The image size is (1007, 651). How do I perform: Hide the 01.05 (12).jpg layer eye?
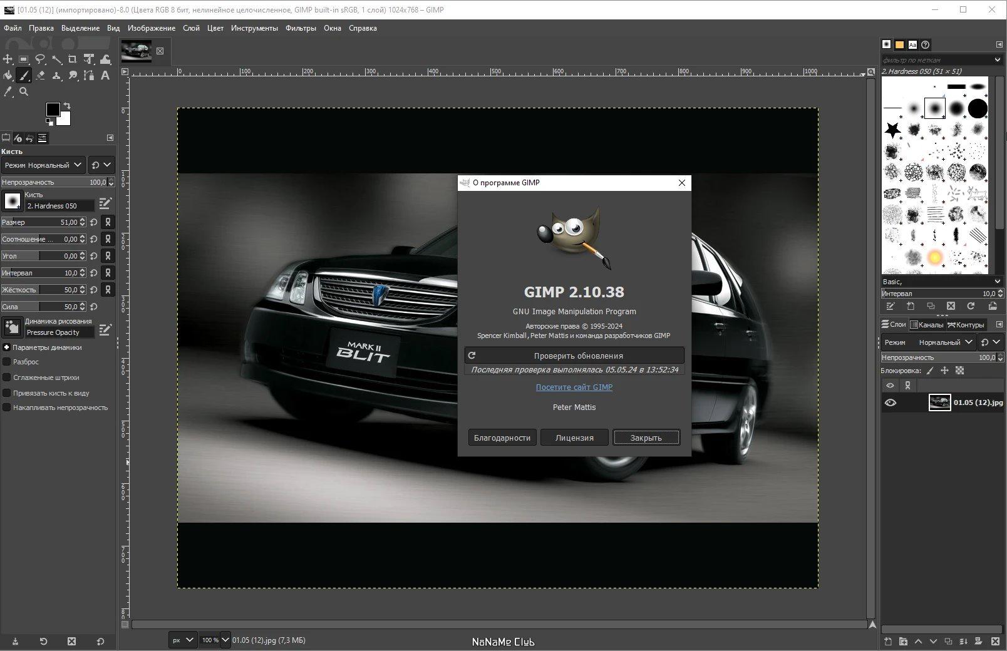pos(890,402)
